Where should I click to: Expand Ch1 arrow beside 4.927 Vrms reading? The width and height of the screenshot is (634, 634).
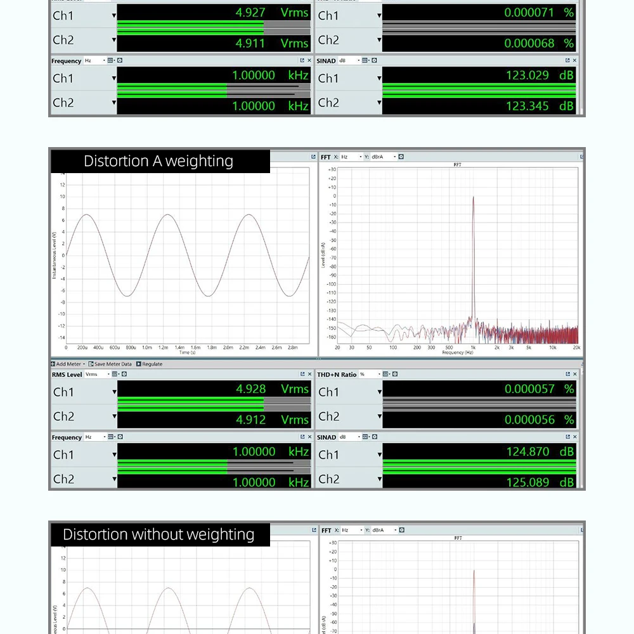pos(114,15)
